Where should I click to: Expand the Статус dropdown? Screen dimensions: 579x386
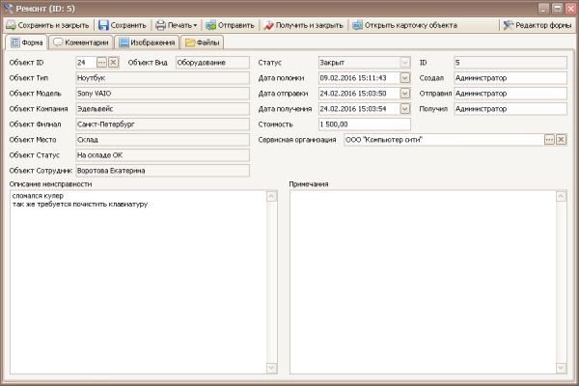pyautogui.click(x=404, y=62)
